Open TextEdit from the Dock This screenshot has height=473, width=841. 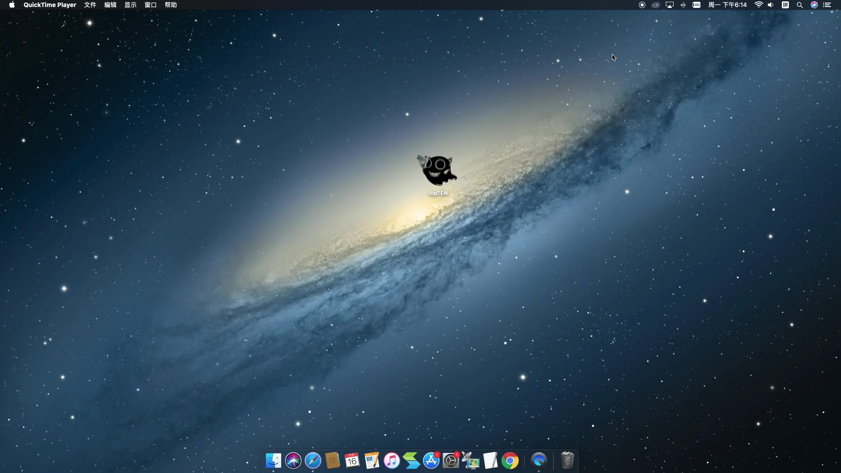pyautogui.click(x=491, y=461)
